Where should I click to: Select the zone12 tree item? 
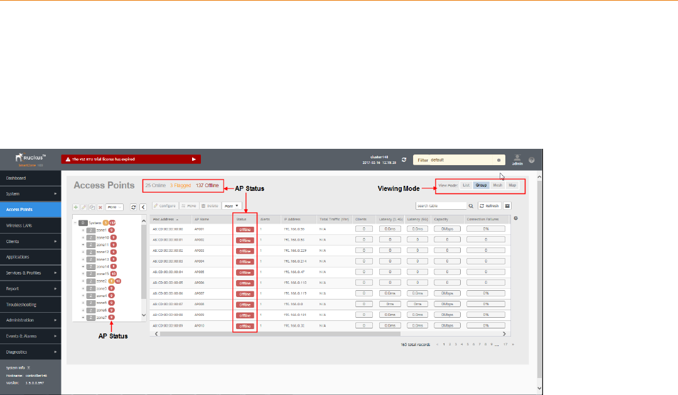[102, 252]
